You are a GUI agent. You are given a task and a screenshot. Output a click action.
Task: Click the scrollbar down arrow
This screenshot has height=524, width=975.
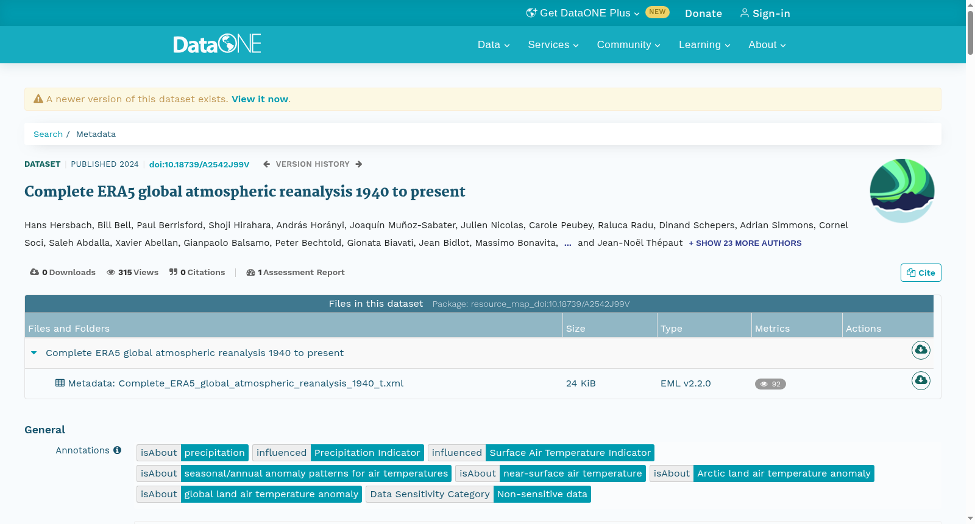pyautogui.click(x=970, y=519)
